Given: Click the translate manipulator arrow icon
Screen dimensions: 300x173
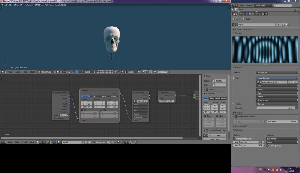Looking at the screenshot, I should [76, 72].
